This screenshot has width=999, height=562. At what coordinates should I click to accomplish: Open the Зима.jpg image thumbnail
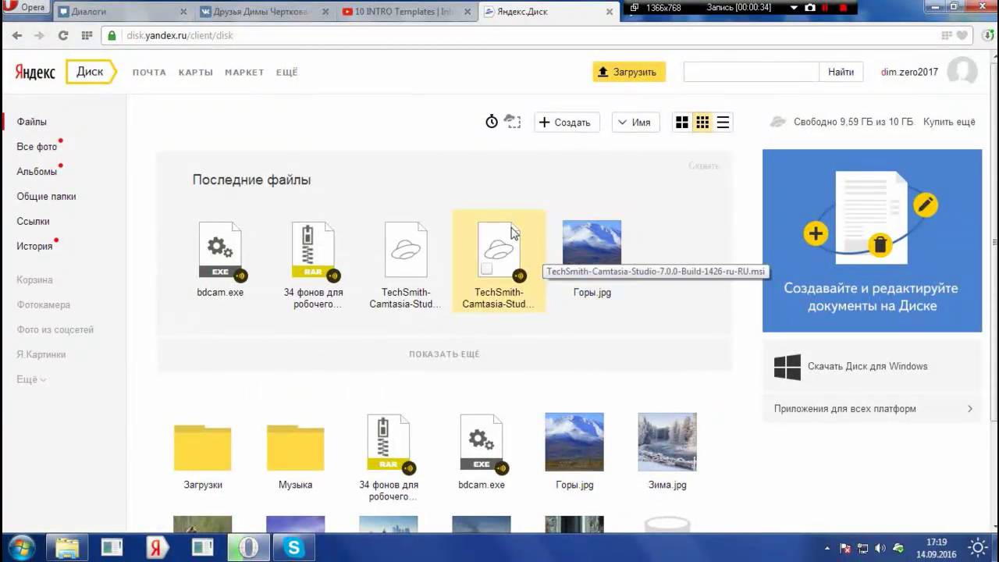coord(667,442)
